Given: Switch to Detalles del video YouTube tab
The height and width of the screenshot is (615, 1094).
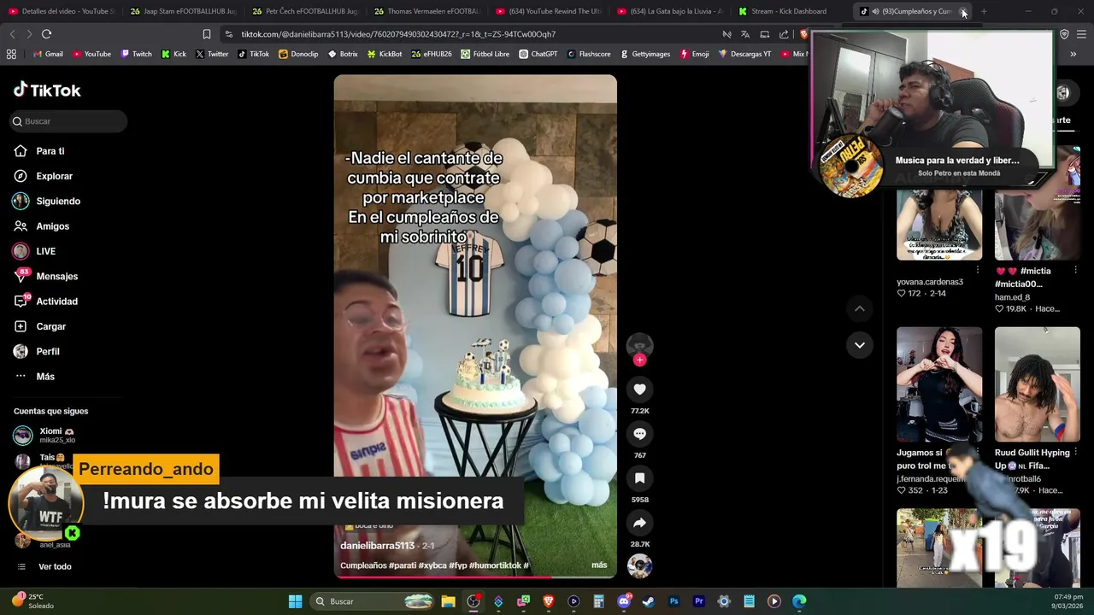Looking at the screenshot, I should 62,11.
